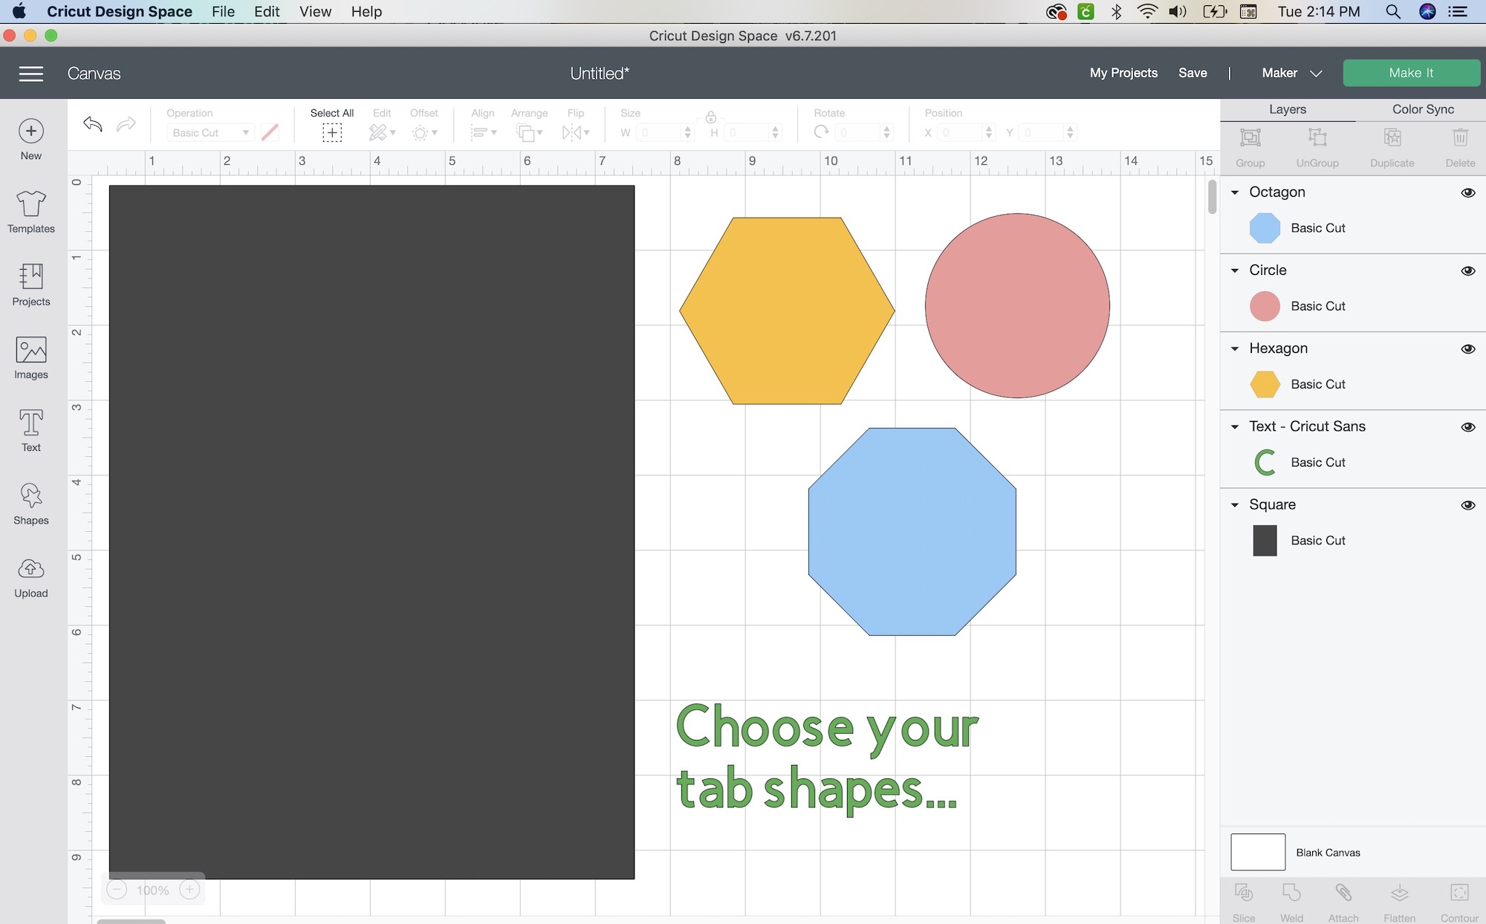1486x924 pixels.
Task: Select the pink circle on canvas
Action: 1017,305
